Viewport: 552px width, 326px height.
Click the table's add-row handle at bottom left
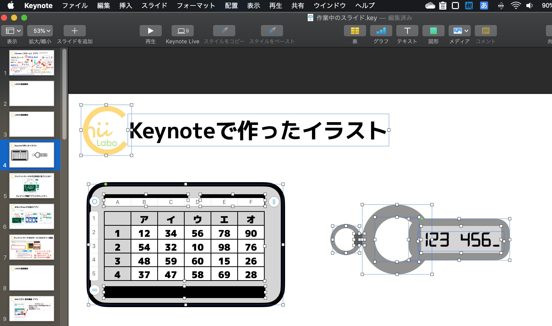point(95,290)
